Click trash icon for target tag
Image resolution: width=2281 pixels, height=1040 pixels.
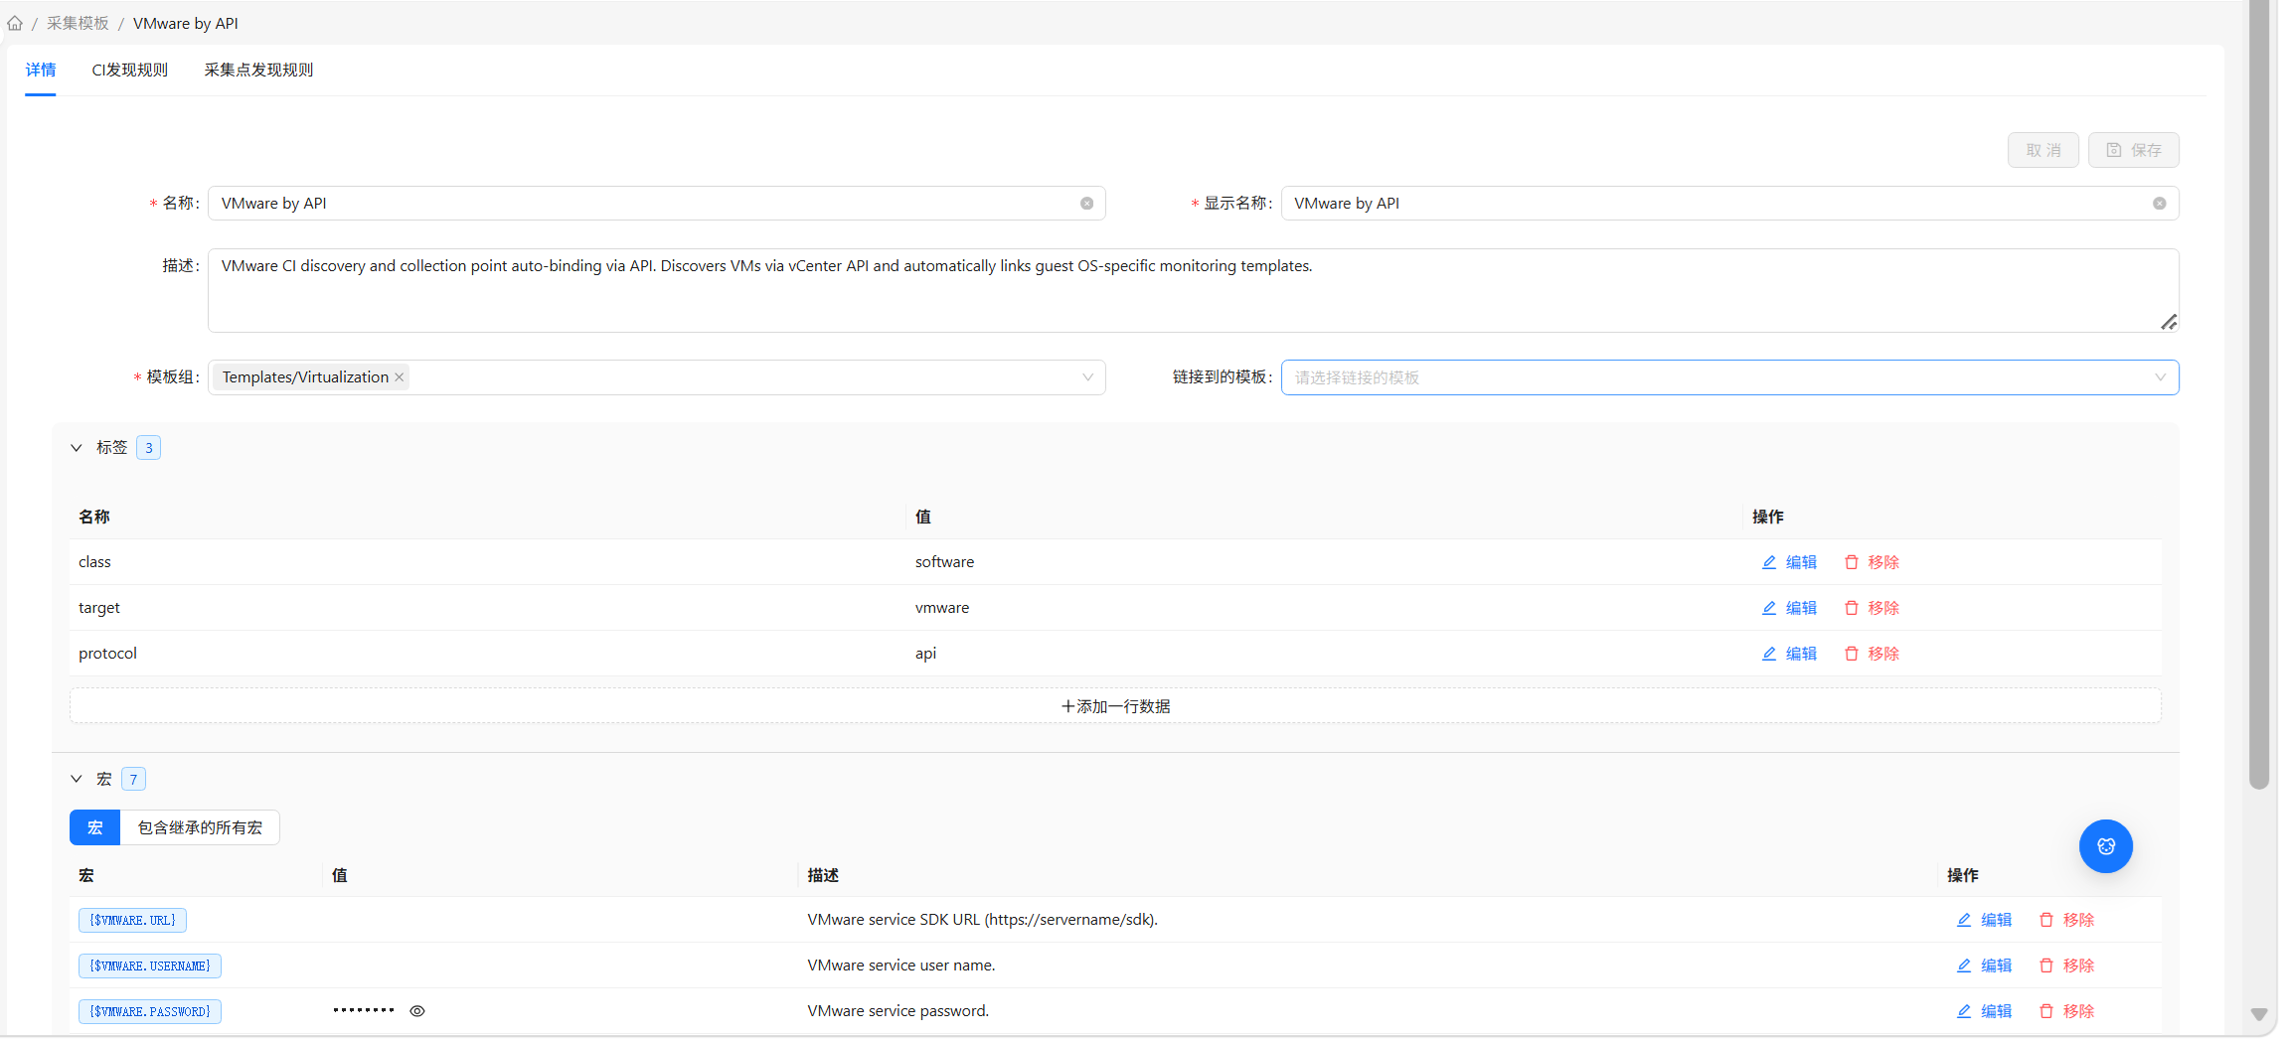click(1851, 608)
